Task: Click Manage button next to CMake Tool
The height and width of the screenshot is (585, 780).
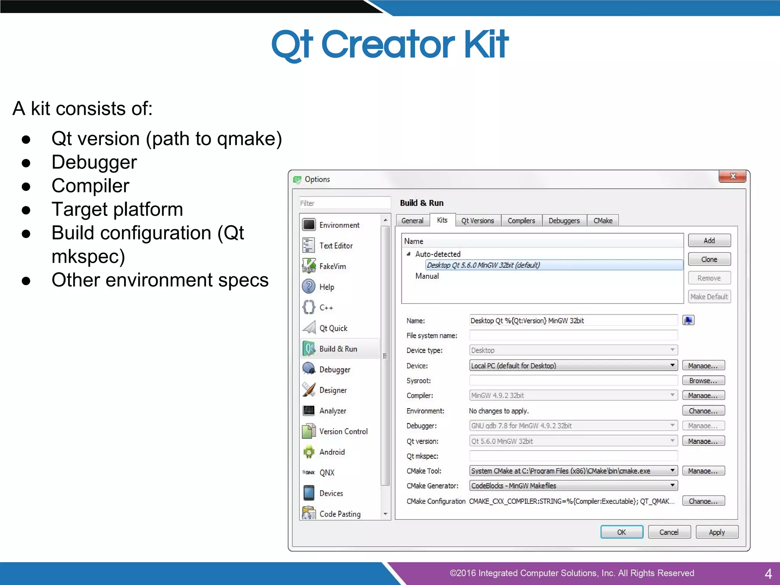Action: 703,471
